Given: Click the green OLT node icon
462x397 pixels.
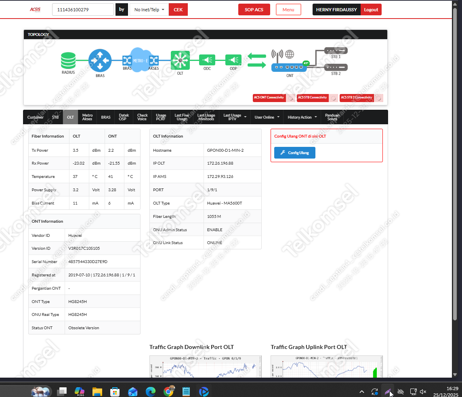Looking at the screenshot, I should pyautogui.click(x=180, y=61).
